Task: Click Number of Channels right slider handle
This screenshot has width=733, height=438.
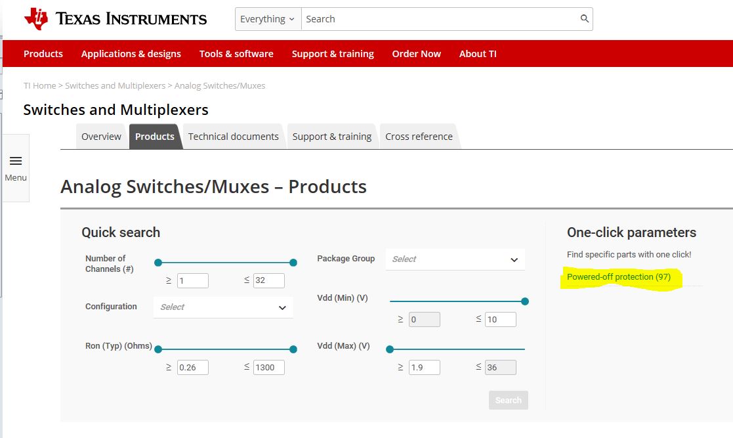Action: tap(293, 263)
